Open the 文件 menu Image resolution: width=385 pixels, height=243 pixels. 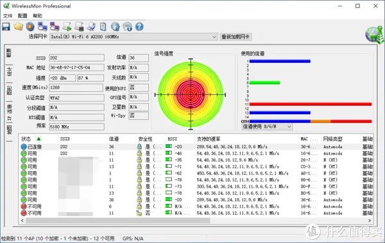(x=8, y=16)
